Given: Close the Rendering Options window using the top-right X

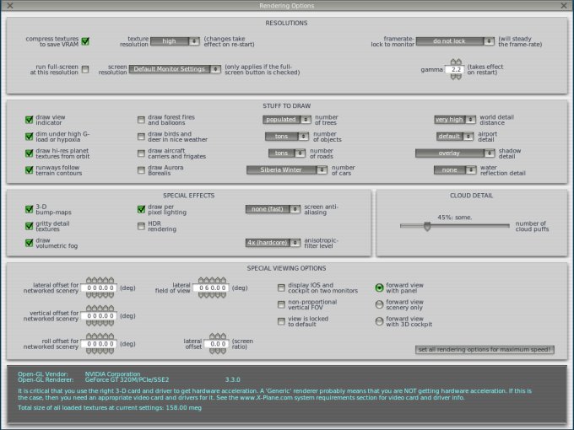Looking at the screenshot, I should tap(564, 6).
